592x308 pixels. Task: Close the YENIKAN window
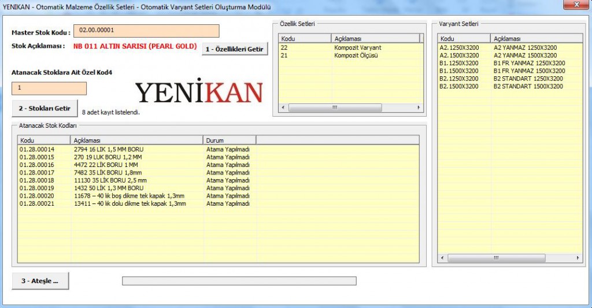[x=573, y=5]
